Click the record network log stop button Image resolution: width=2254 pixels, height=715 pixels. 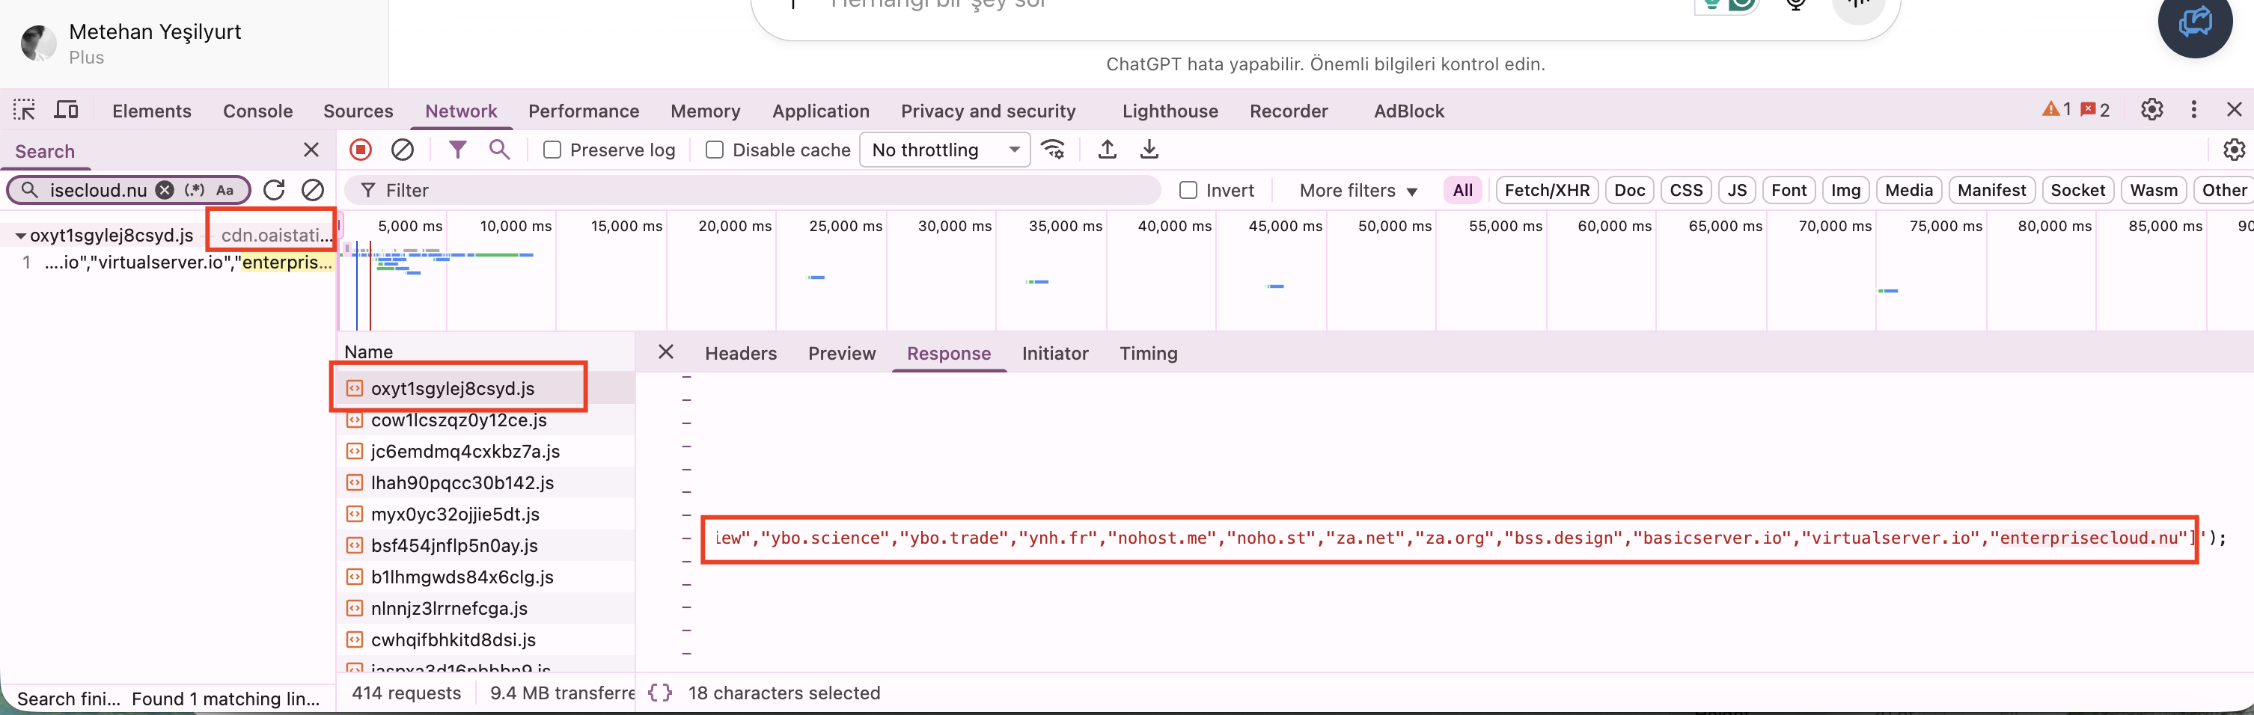click(x=361, y=150)
